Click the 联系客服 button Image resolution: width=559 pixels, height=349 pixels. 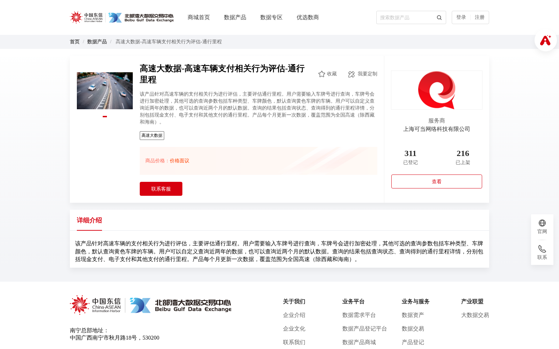click(x=161, y=189)
